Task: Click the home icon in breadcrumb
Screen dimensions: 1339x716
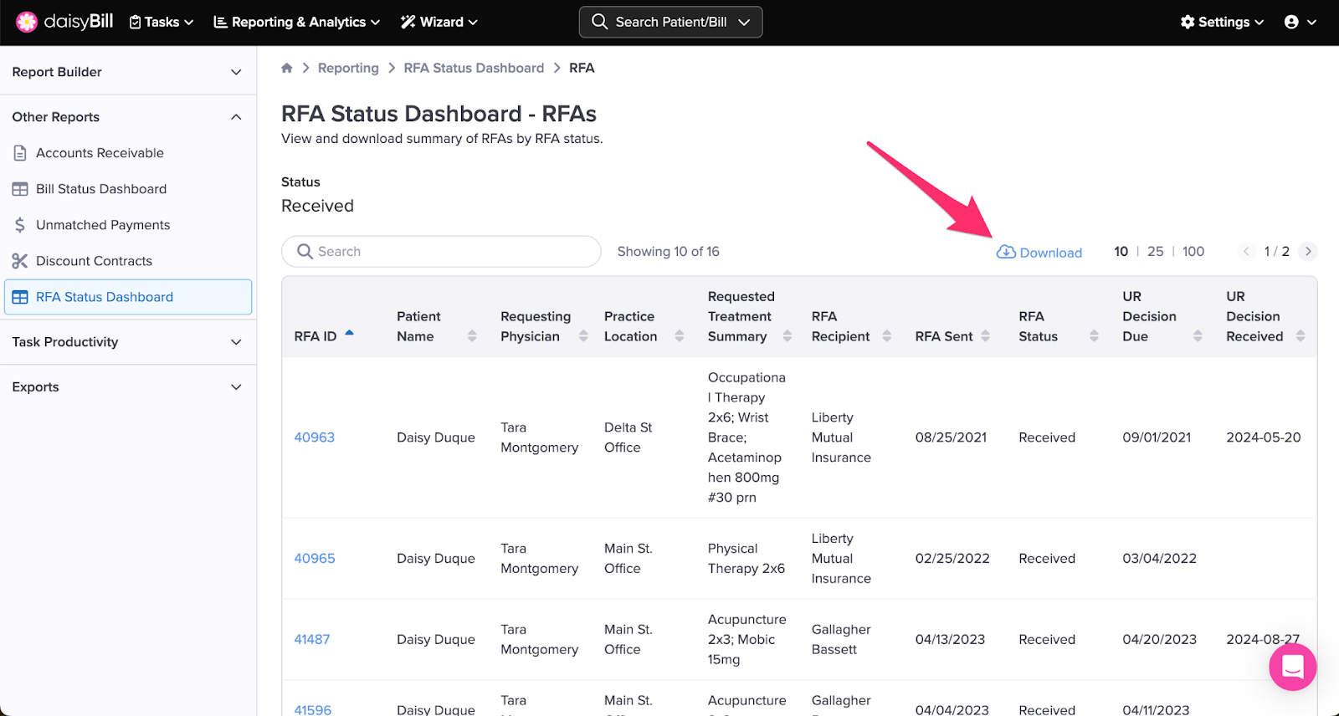Action: (x=287, y=68)
